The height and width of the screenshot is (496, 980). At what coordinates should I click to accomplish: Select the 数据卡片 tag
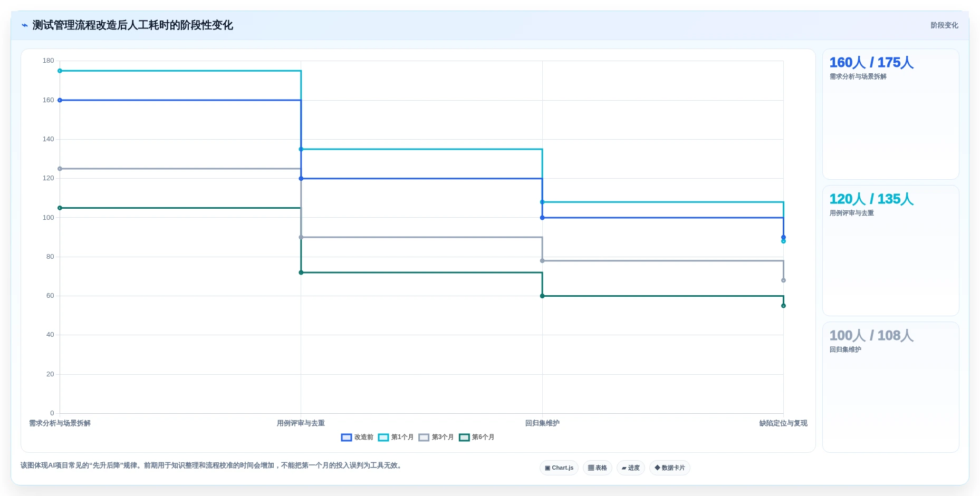(670, 468)
